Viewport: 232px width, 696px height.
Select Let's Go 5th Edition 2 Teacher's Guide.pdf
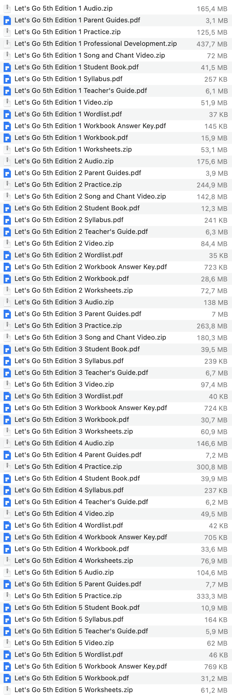tap(116, 232)
